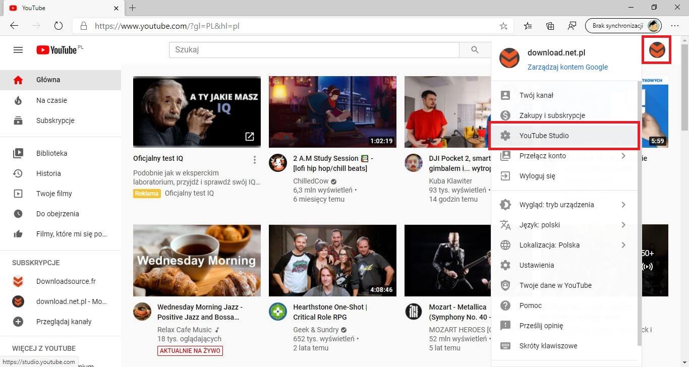This screenshot has height=367, width=689.
Task: Open the browser collections icon
Action: coord(550,26)
